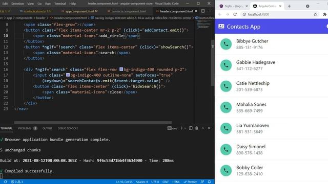Maximize the panel with the chevron-up icon

click(x=203, y=128)
